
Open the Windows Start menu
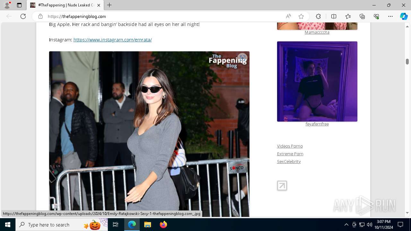coord(8,225)
